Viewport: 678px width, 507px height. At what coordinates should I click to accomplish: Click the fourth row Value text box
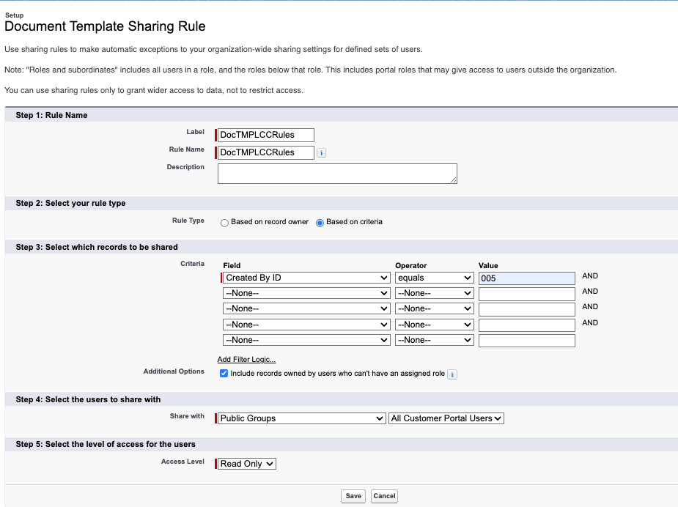pos(526,324)
